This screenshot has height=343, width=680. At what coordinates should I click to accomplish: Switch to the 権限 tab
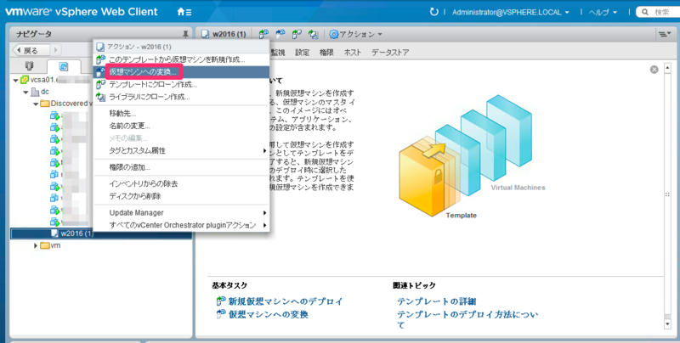[x=326, y=53]
